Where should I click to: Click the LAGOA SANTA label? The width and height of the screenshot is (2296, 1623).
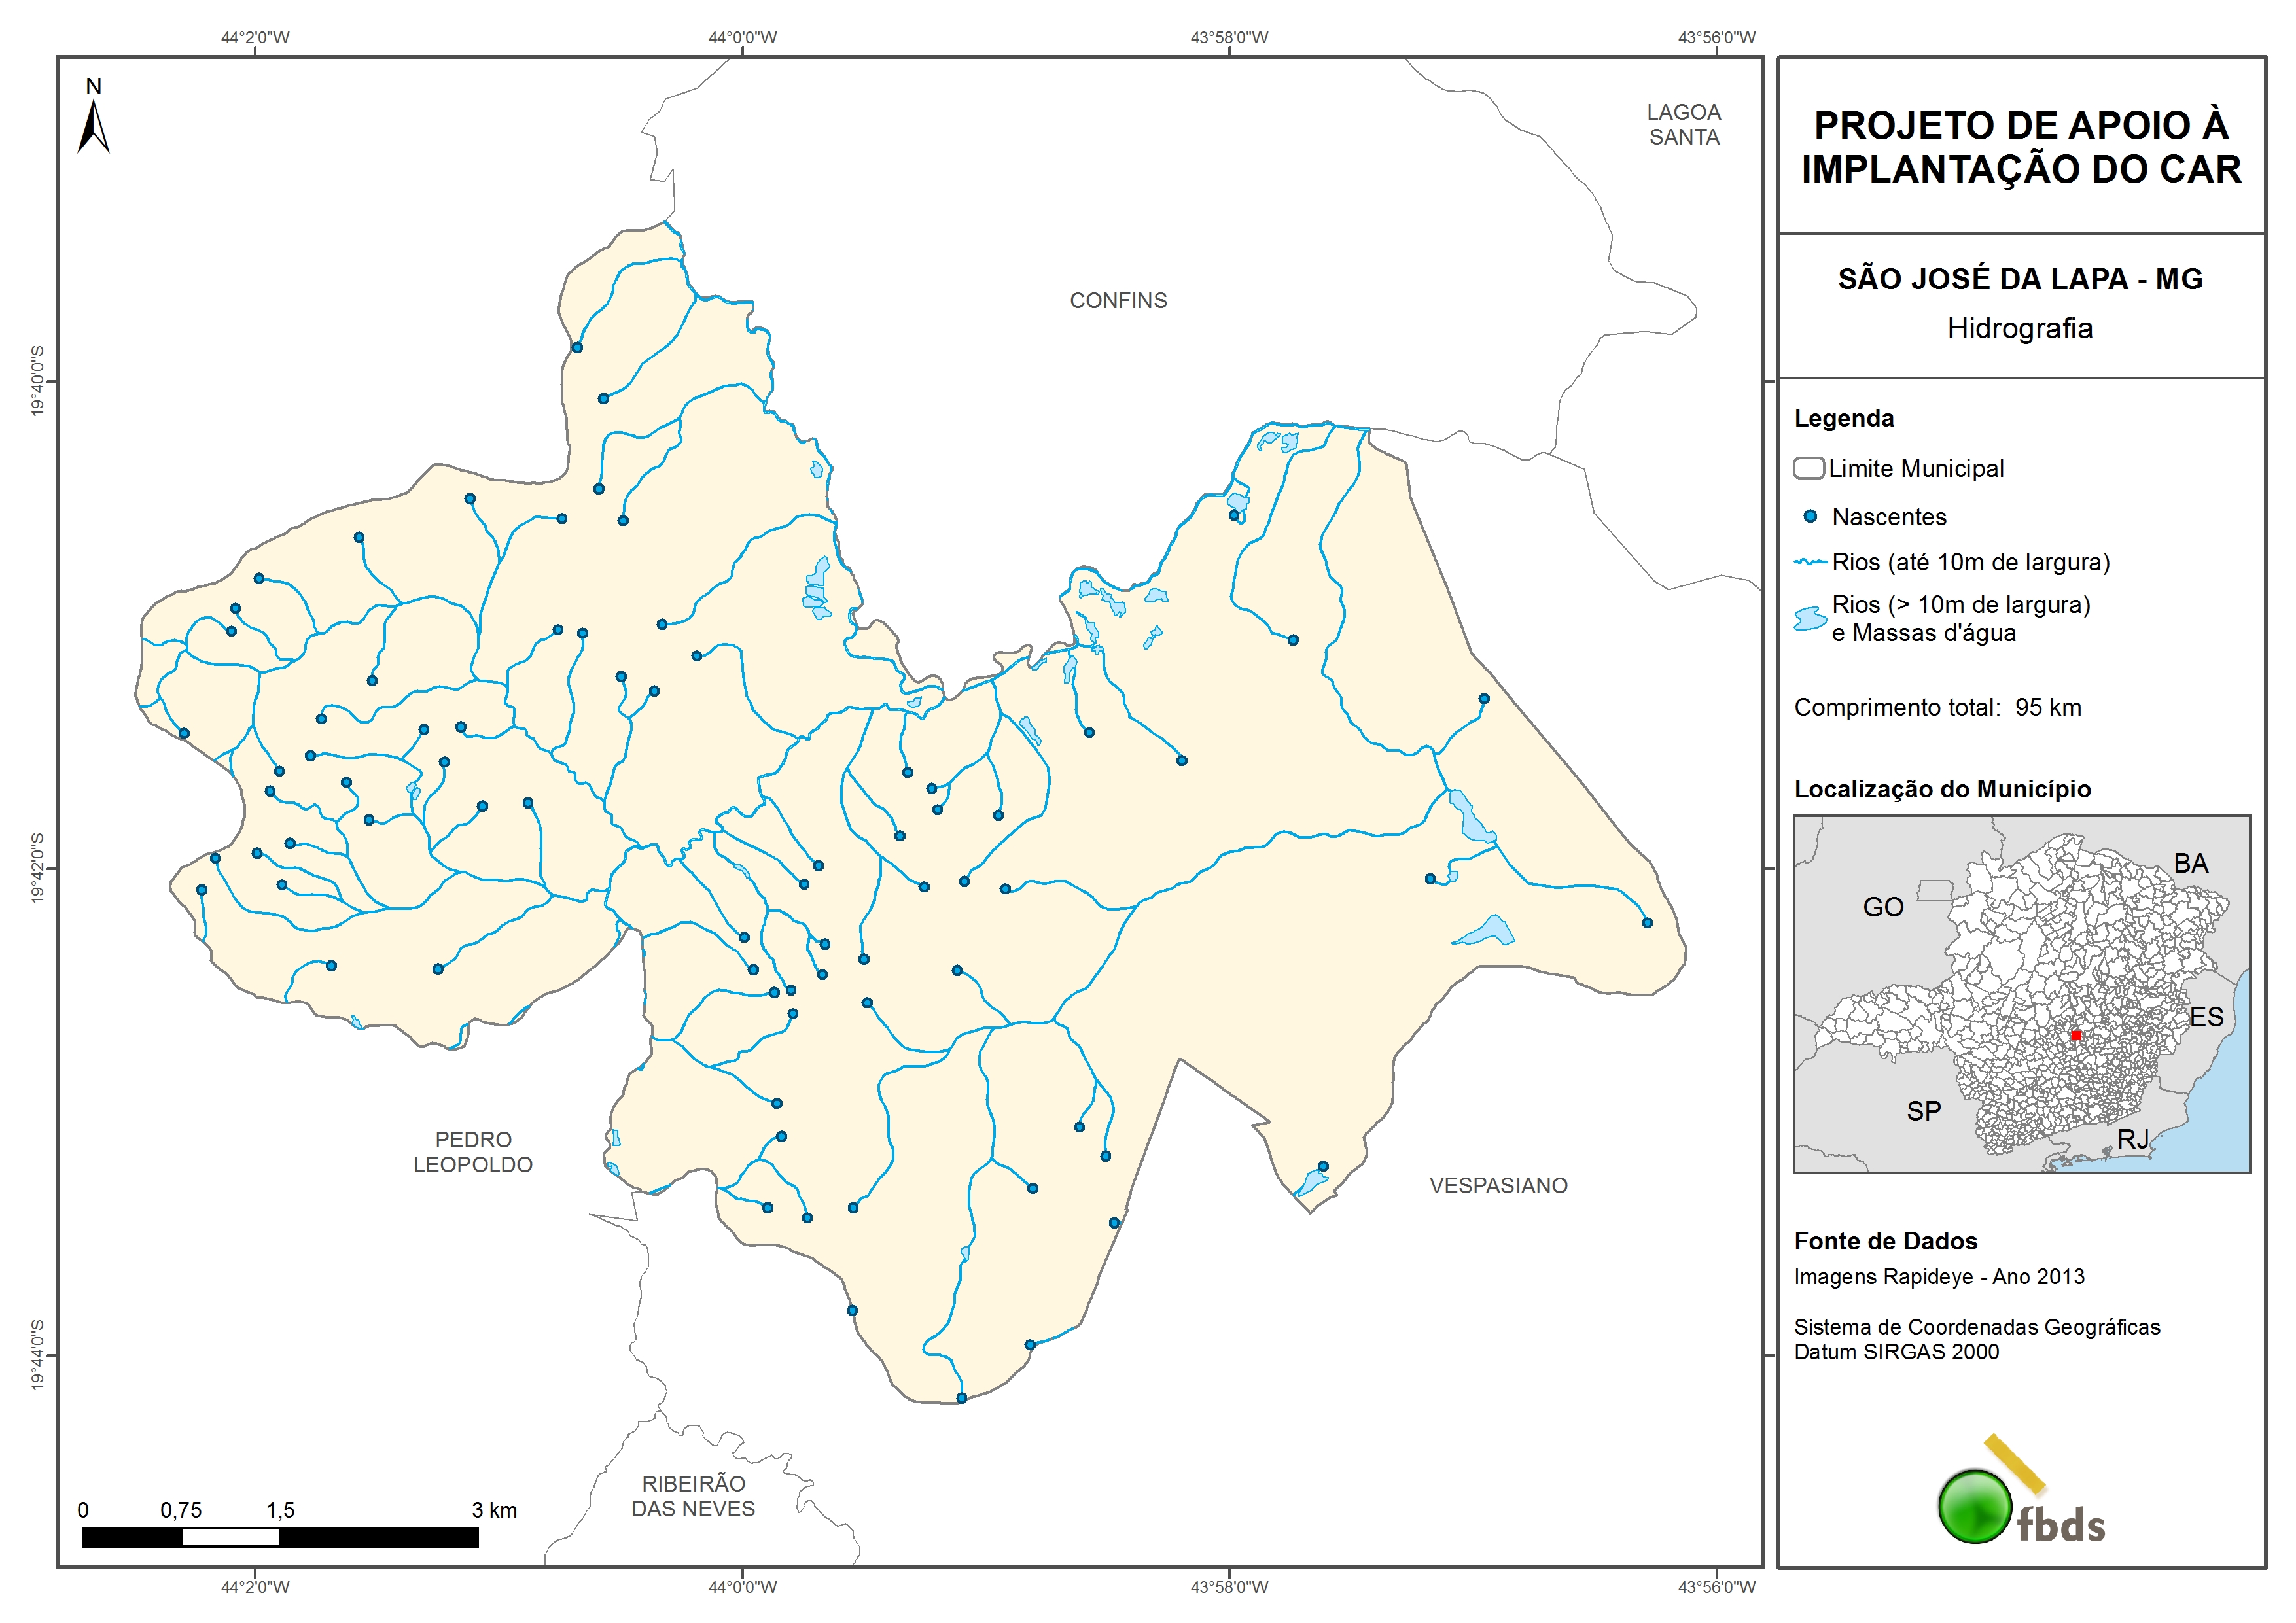click(1684, 125)
